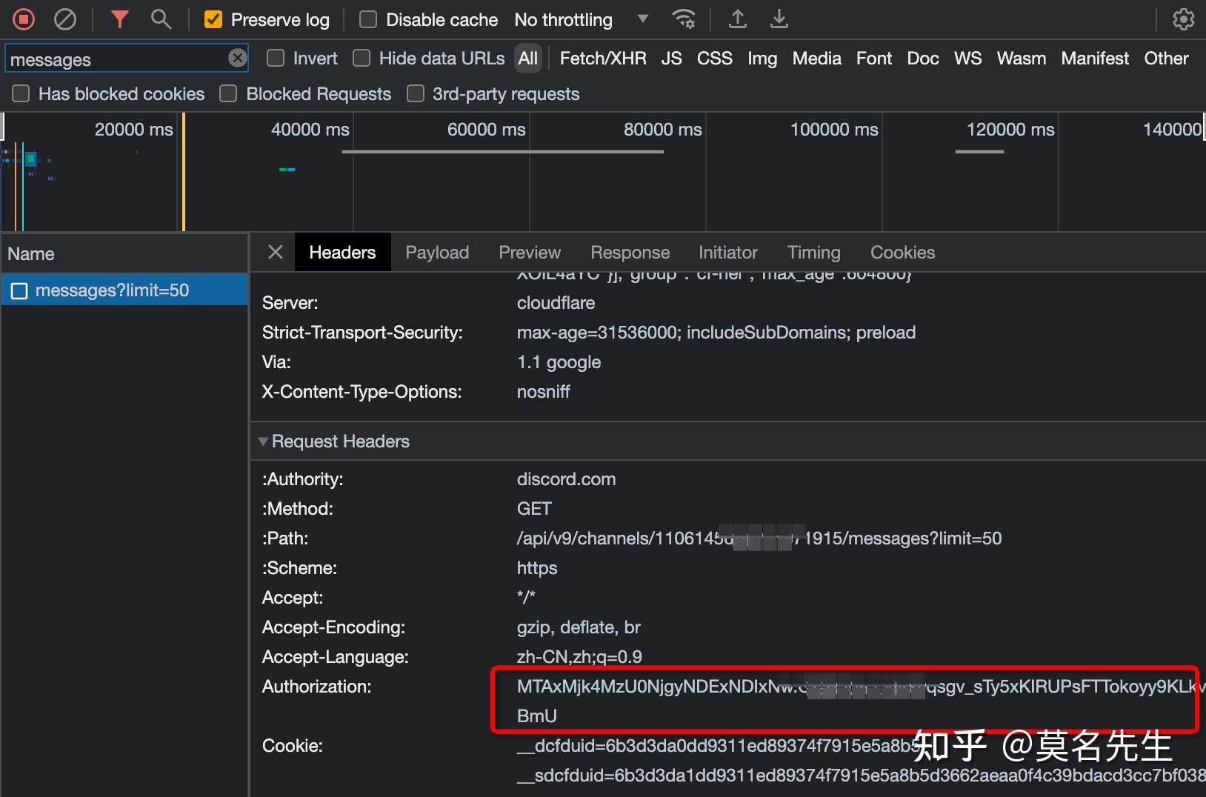1206x797 pixels.
Task: Click the https scheme value
Action: pyautogui.click(x=537, y=568)
